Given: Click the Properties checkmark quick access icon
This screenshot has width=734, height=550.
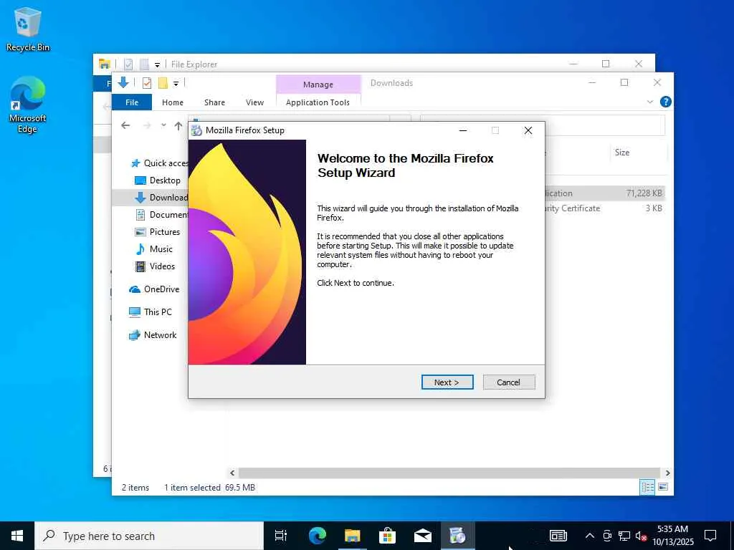Looking at the screenshot, I should point(146,83).
